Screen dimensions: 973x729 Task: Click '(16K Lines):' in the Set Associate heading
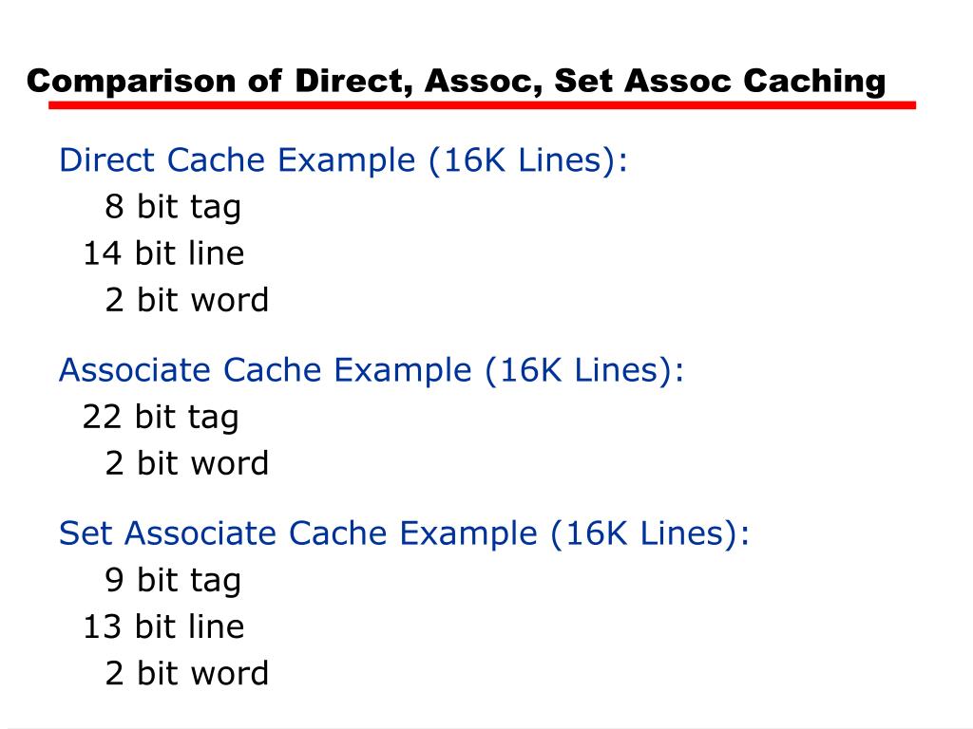pyautogui.click(x=650, y=533)
